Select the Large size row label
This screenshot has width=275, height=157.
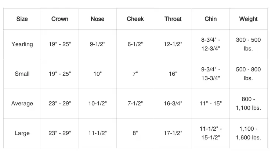[22, 133]
